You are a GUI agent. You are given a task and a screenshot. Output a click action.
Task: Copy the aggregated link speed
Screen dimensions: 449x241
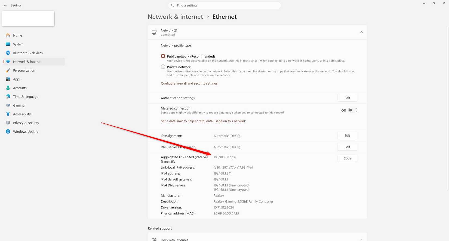click(x=347, y=158)
